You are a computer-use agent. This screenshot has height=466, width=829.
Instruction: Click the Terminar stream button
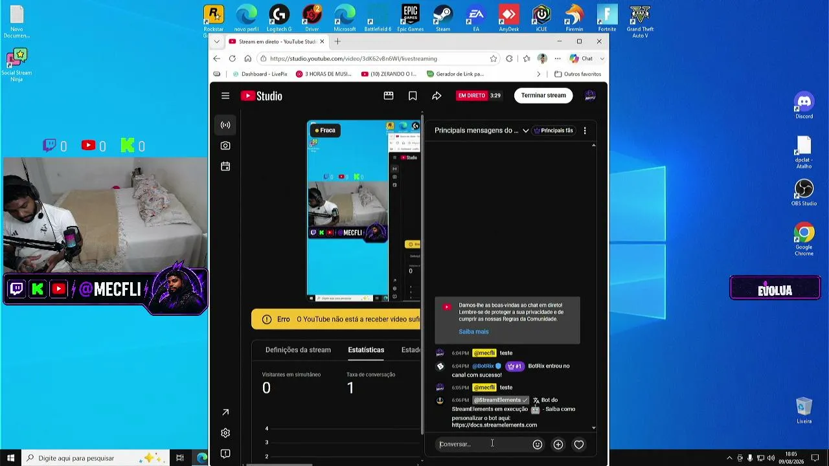[x=543, y=96]
